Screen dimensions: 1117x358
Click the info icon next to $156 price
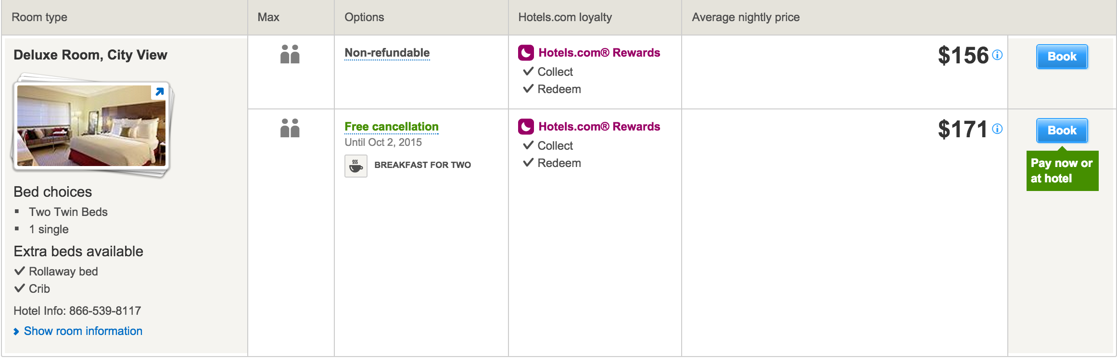(997, 55)
